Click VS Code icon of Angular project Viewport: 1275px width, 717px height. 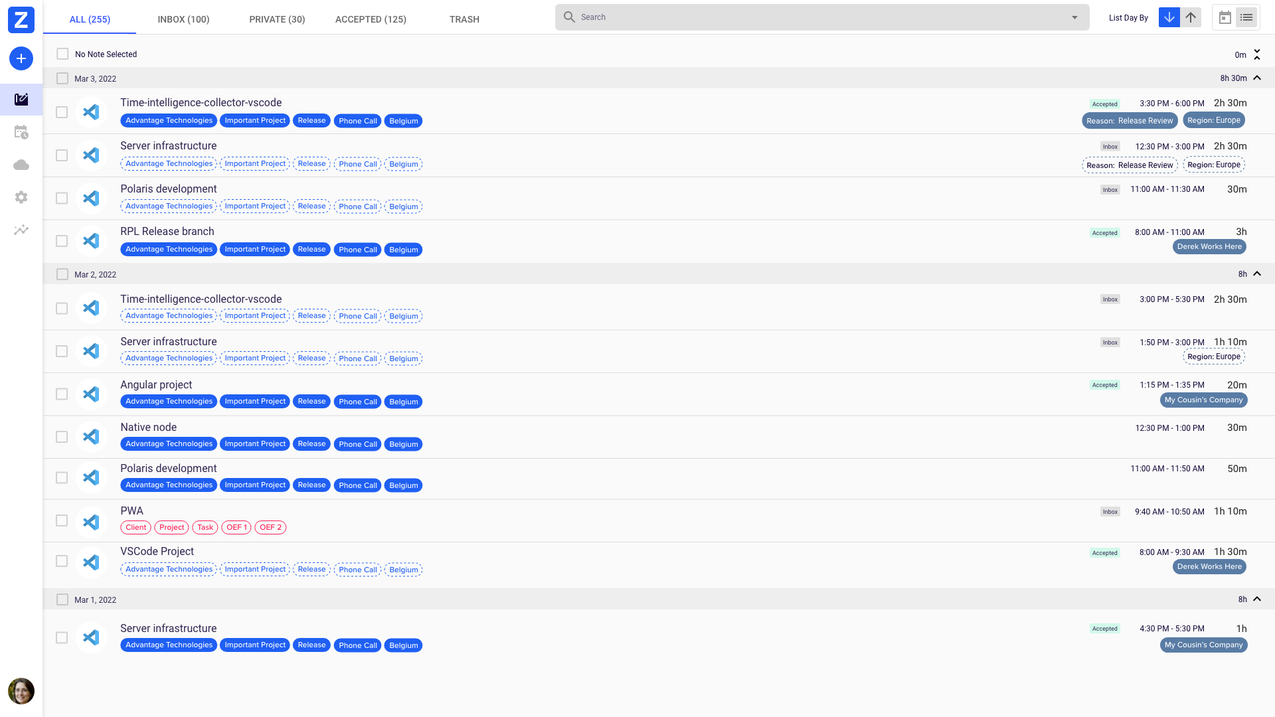(x=91, y=394)
